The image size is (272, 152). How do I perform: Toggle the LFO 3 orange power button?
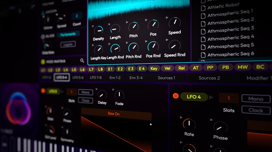(43, 91)
